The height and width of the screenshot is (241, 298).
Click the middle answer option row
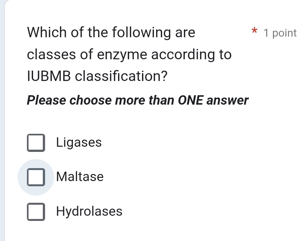click(65, 177)
